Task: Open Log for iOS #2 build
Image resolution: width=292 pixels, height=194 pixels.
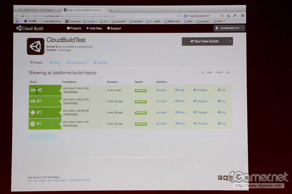Action: [x=222, y=90]
